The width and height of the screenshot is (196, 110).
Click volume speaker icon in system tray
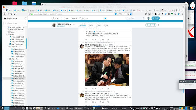click(x=160, y=108)
